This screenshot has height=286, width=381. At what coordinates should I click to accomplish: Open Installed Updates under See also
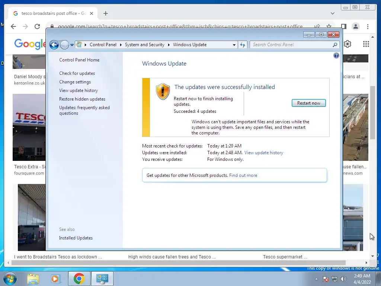pos(76,238)
